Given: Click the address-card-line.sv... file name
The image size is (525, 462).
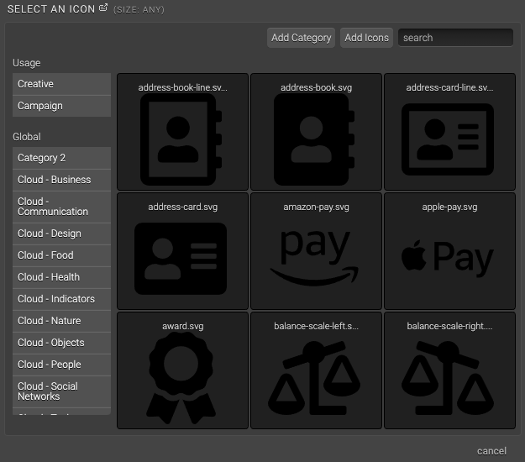Looking at the screenshot, I should point(449,87).
